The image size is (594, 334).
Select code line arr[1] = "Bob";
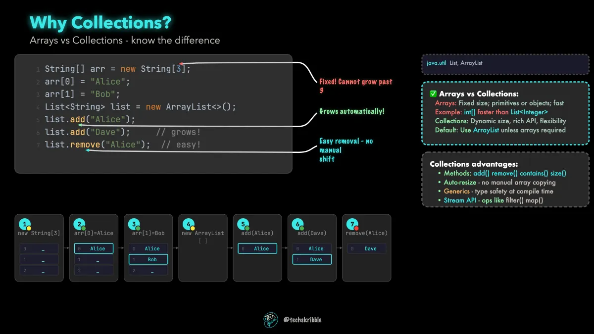pos(83,94)
